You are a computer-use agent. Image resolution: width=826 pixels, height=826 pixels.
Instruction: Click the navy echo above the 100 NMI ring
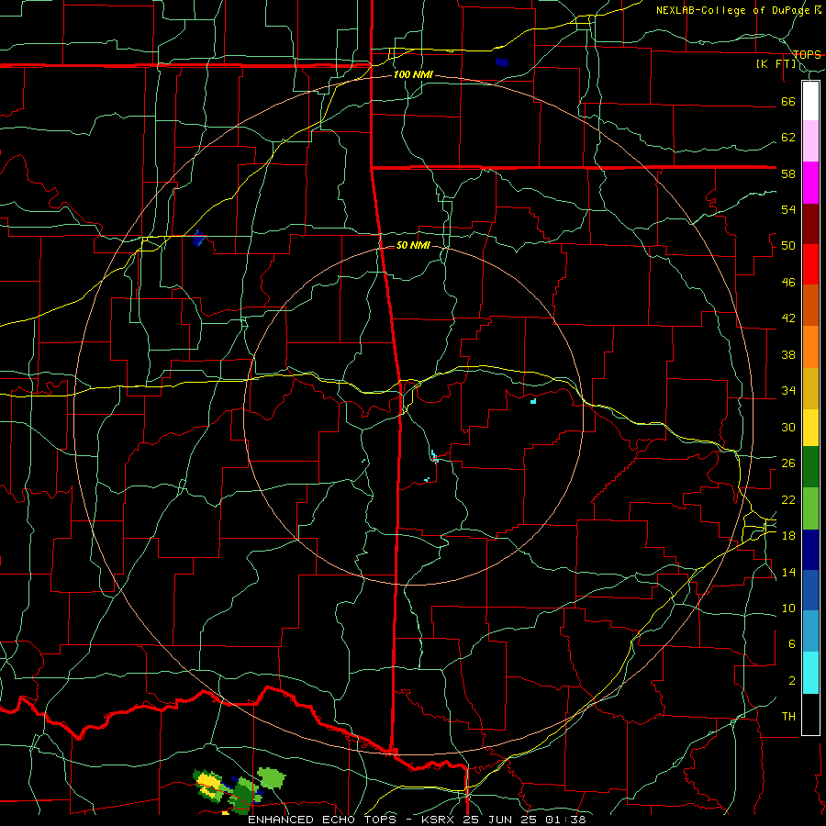coord(501,62)
